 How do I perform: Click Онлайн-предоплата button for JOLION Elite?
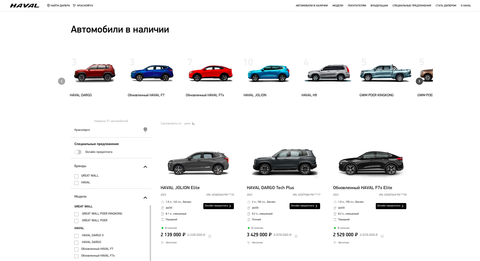click(x=219, y=206)
